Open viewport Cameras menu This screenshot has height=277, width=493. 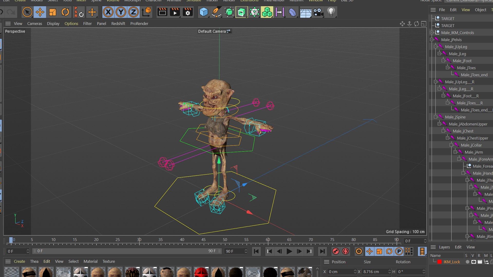tap(34, 23)
